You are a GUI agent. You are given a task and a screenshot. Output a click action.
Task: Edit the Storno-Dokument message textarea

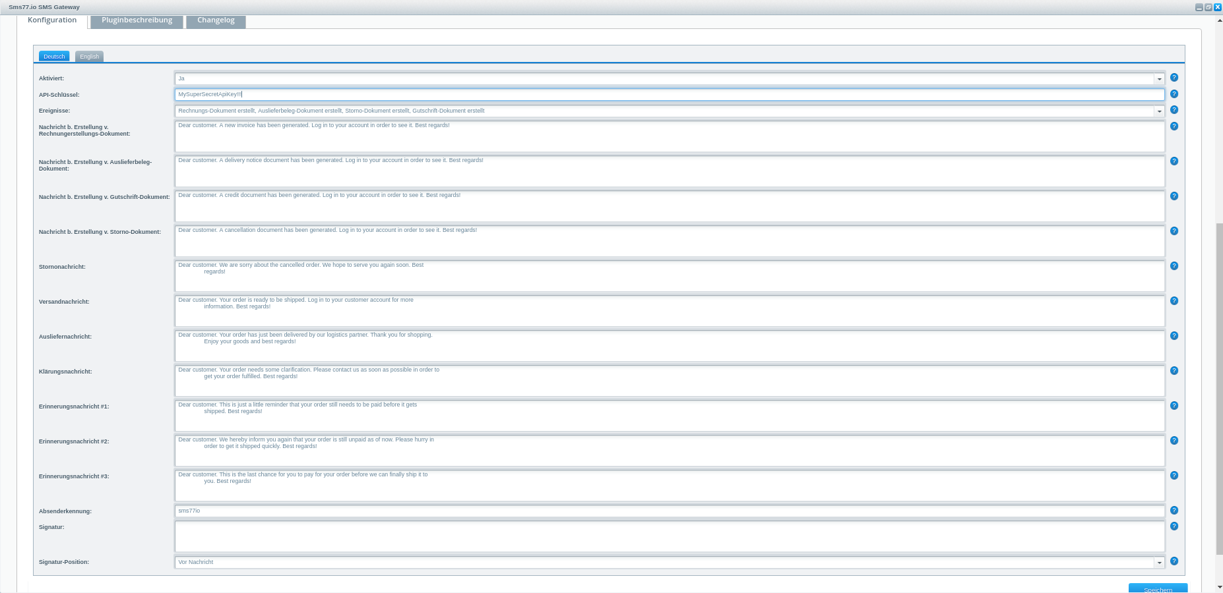[670, 241]
